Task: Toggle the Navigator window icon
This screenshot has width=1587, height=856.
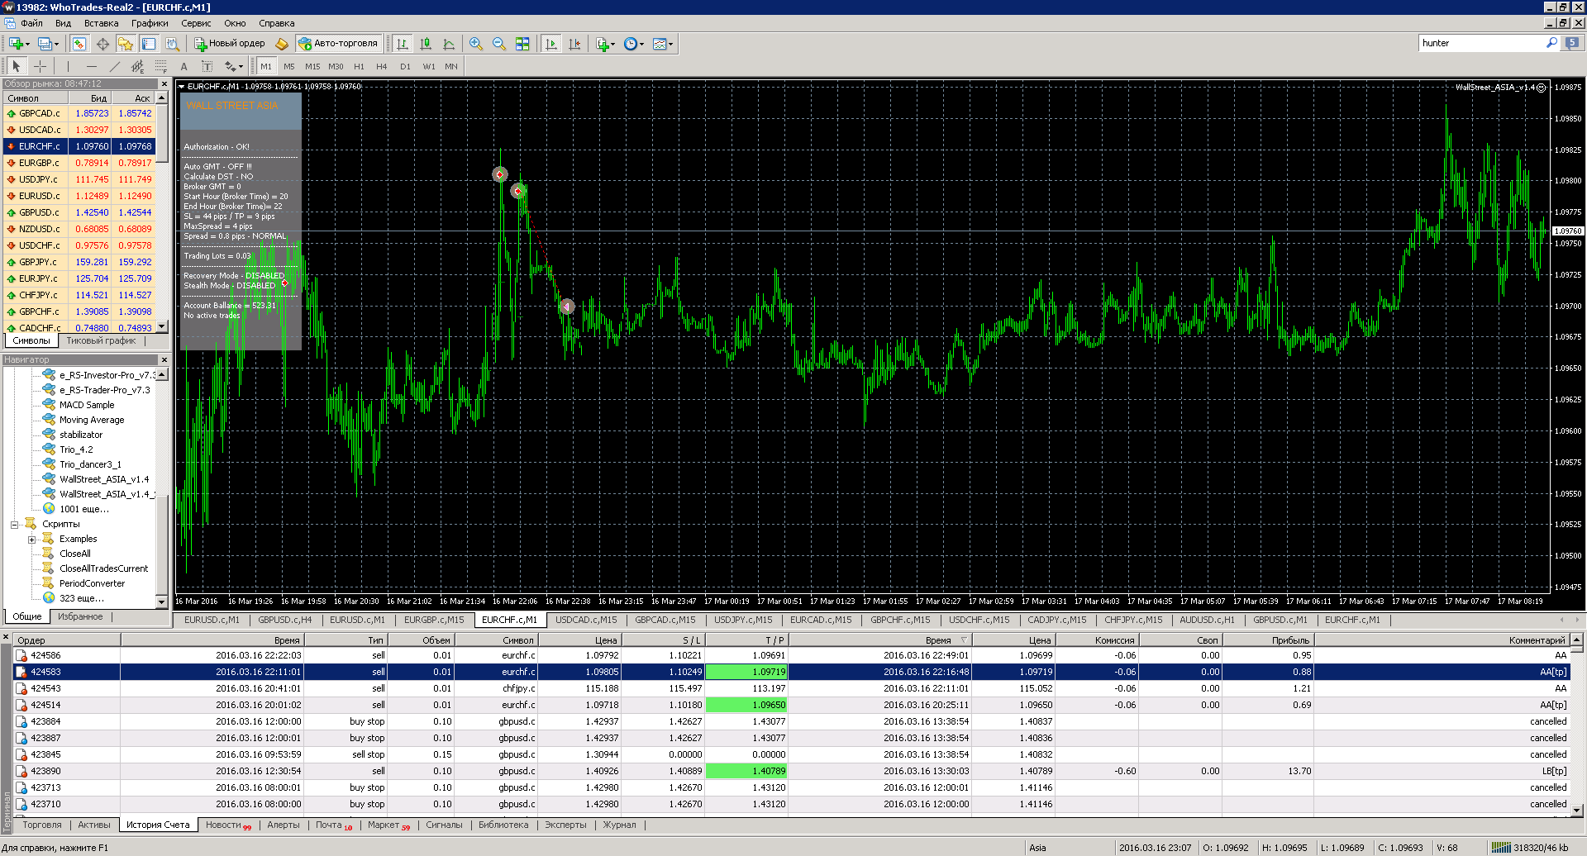Action: tap(126, 44)
